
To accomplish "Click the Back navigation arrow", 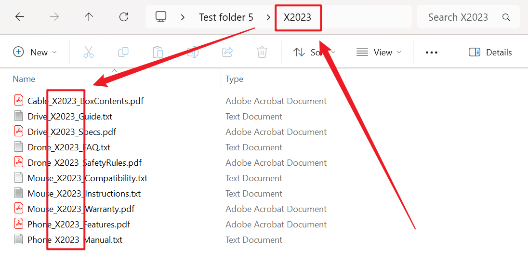I will 20,17.
